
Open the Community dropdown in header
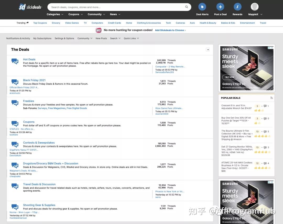coord(96,14)
